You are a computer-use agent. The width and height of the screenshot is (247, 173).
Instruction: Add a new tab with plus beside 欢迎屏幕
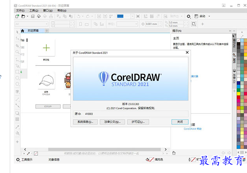click(x=47, y=31)
